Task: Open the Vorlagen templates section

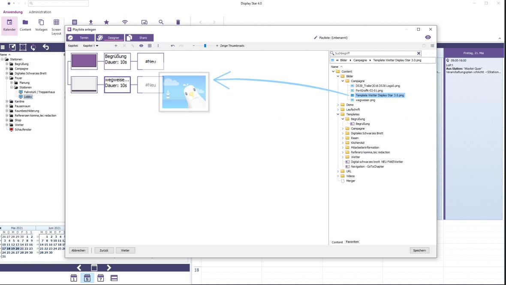Action: pyautogui.click(x=41, y=25)
